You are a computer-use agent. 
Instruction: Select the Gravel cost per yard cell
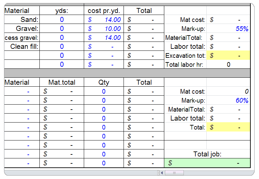[104, 29]
